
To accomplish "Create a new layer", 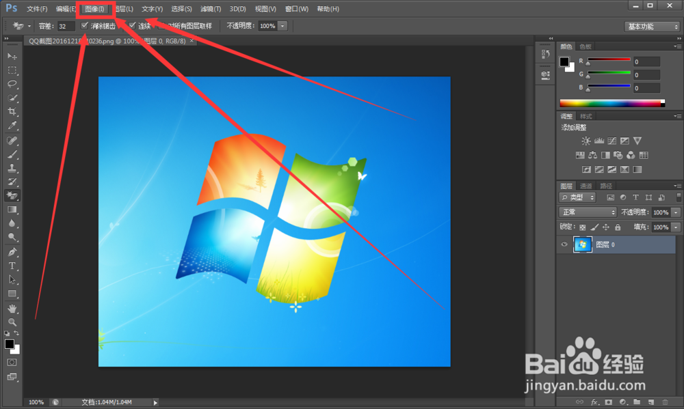I will point(651,402).
